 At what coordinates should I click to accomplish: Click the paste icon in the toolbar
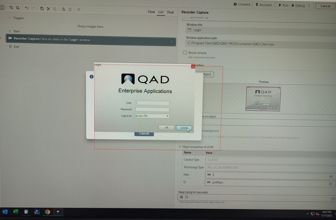tap(55, 9)
